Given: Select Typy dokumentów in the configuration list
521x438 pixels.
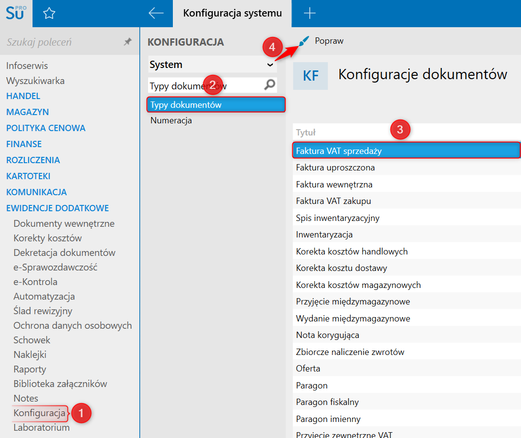Looking at the screenshot, I should [x=216, y=105].
